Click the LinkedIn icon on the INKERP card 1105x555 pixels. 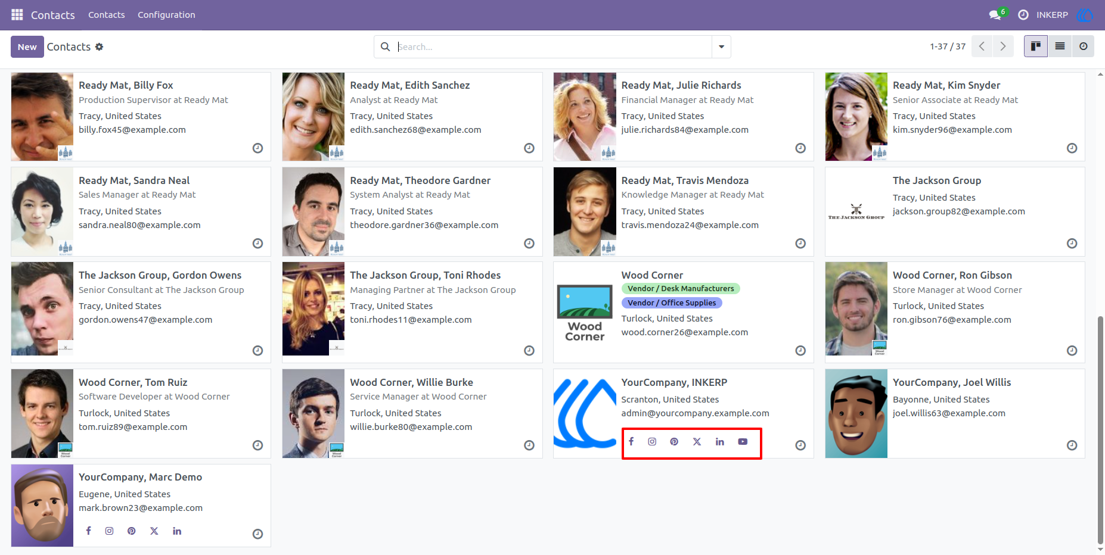click(x=720, y=442)
